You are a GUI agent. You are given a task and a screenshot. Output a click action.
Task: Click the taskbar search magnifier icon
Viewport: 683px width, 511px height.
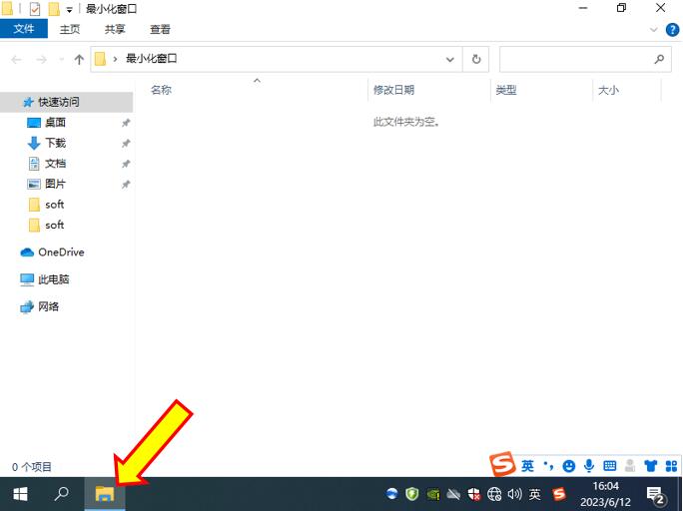[x=62, y=494]
